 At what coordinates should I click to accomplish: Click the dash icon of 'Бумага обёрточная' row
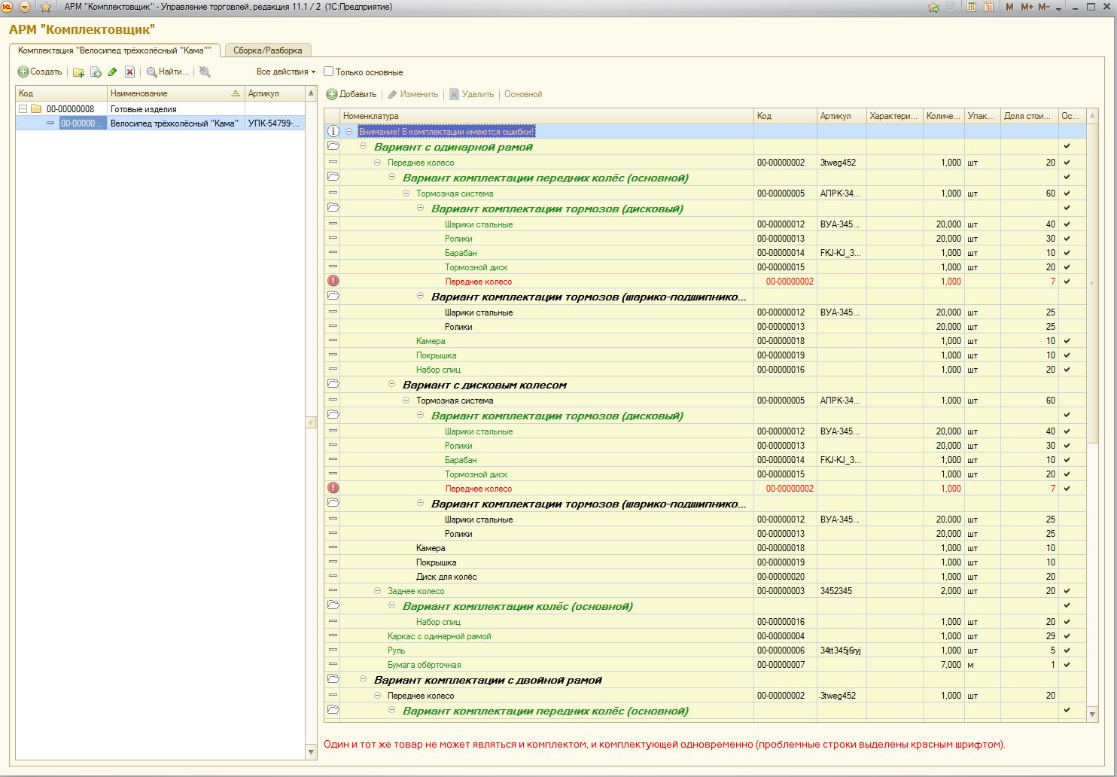333,665
